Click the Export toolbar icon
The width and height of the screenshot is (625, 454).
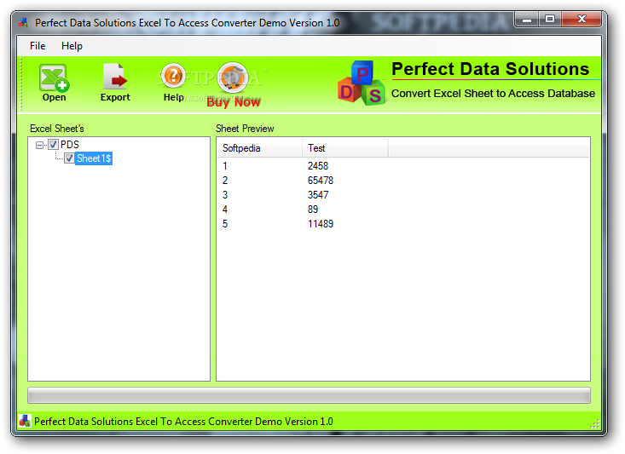115,77
